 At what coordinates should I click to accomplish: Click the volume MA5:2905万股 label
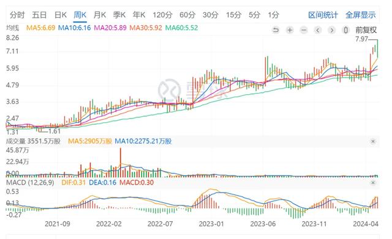(x=90, y=141)
